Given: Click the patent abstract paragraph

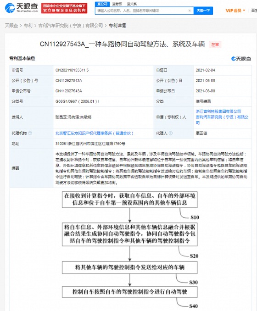Looking at the screenshot, I should [x=151, y=168].
